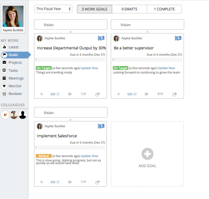Star the Increase Departmental Output goal
This screenshot has width=209, height=199.
(x=42, y=94)
